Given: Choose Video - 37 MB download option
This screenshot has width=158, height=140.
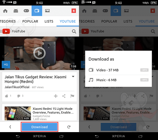Looking at the screenshot, I should [x=118, y=70].
